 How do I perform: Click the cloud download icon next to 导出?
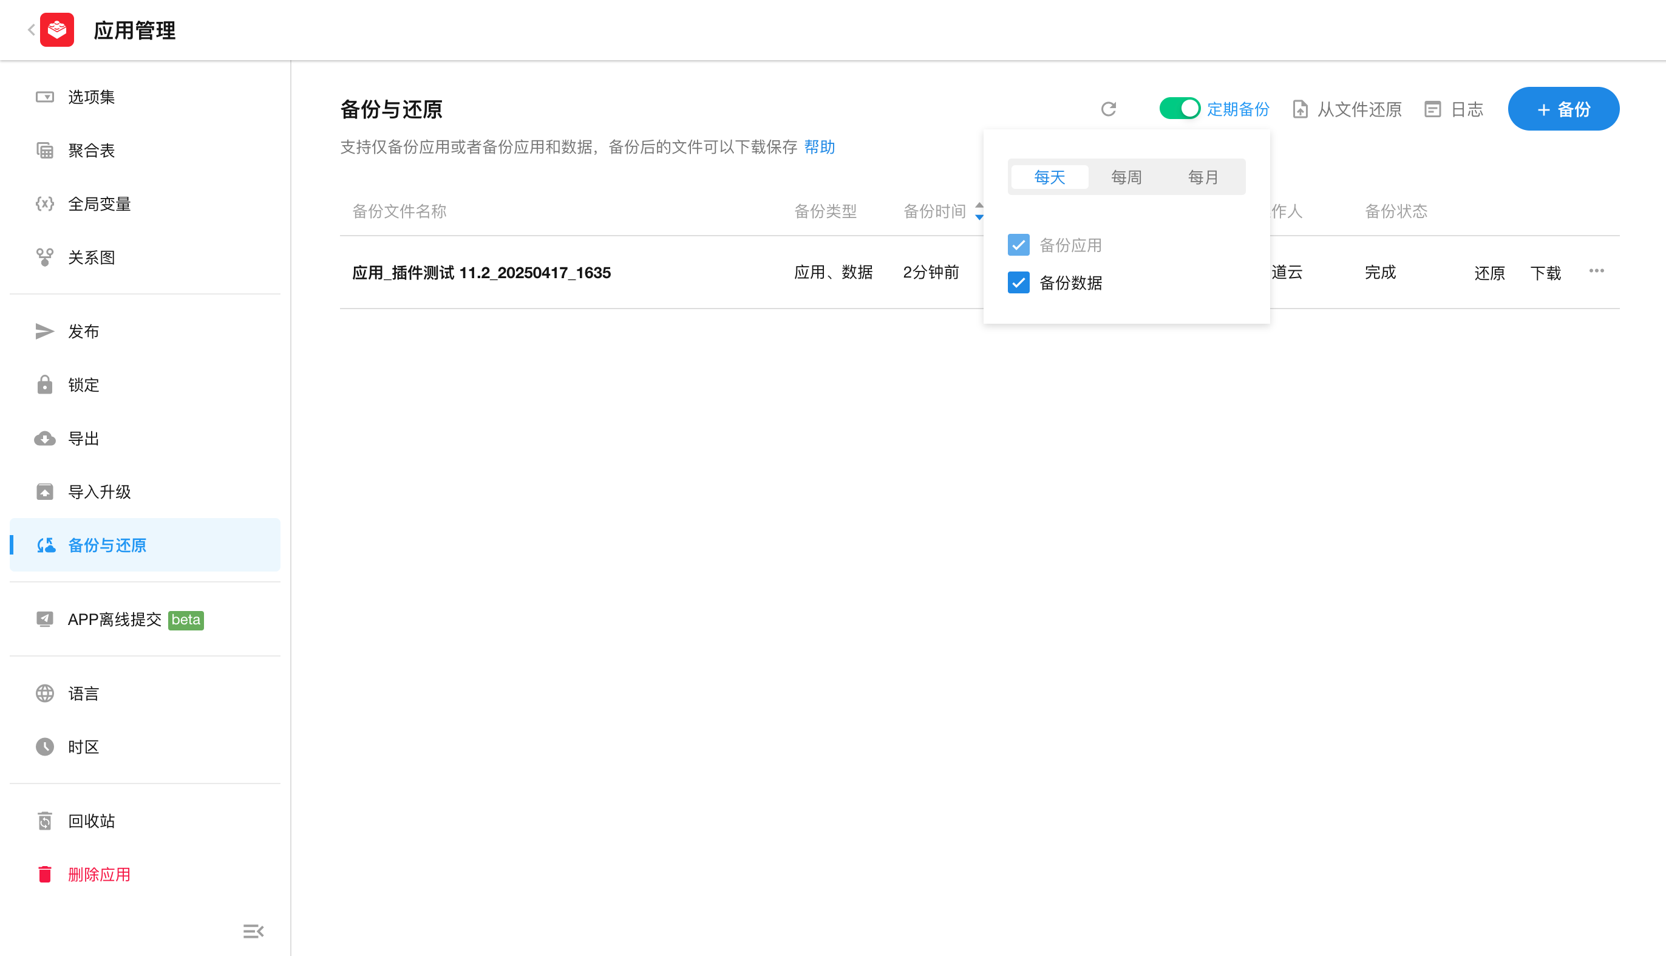tap(44, 439)
